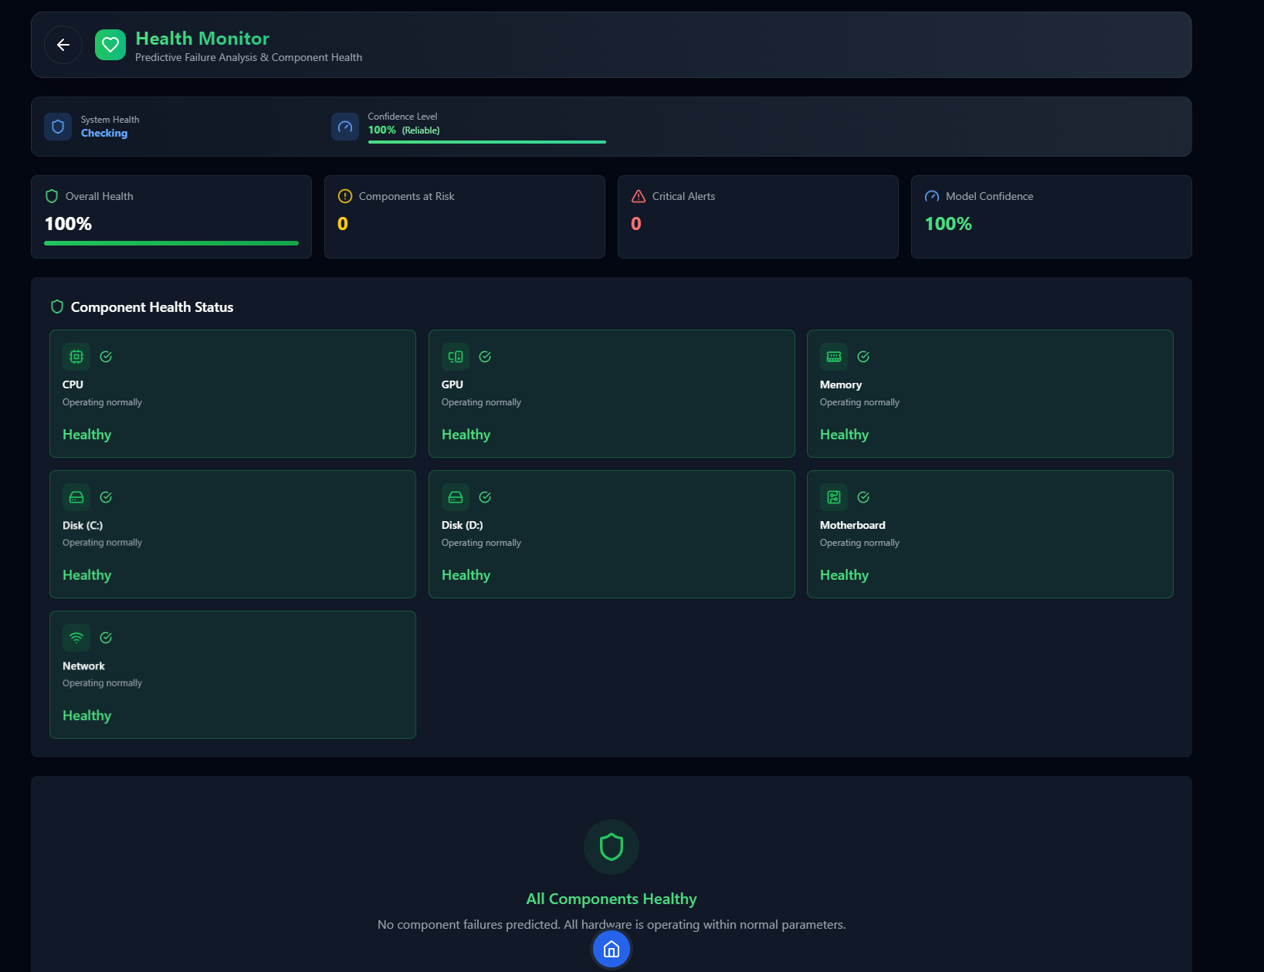Click the Disk (C:) drive icon
The image size is (1264, 972).
[x=76, y=497]
